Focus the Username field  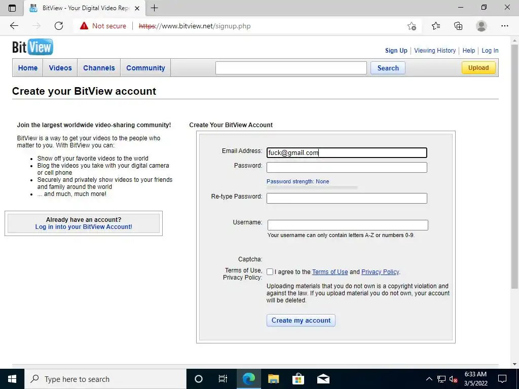pyautogui.click(x=348, y=225)
